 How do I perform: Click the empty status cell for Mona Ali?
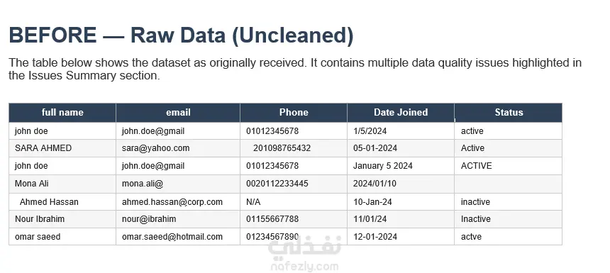509,184
